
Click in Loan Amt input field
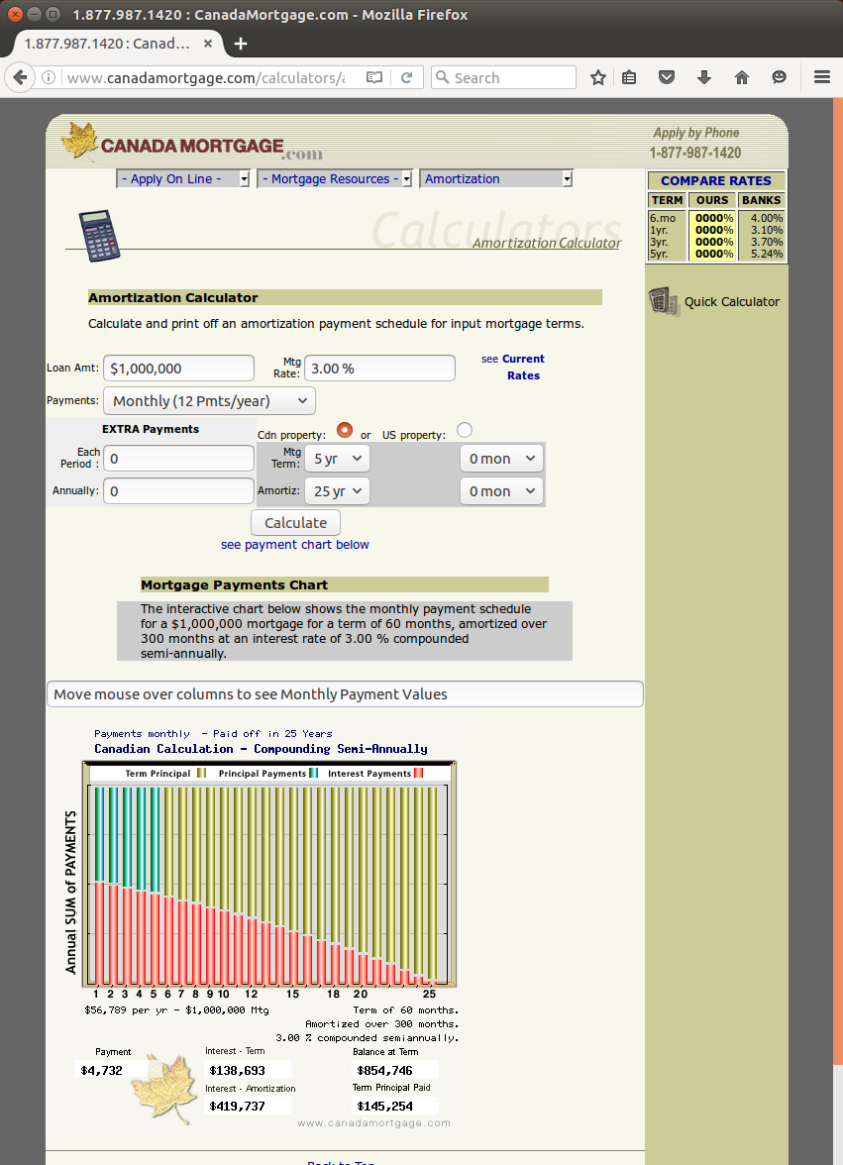(x=178, y=369)
